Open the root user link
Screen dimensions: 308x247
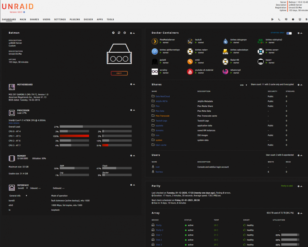coord(157,167)
